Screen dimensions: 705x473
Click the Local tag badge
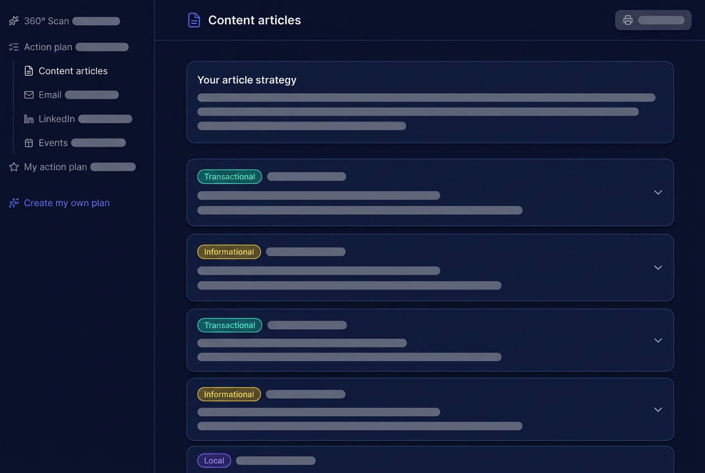coord(214,461)
